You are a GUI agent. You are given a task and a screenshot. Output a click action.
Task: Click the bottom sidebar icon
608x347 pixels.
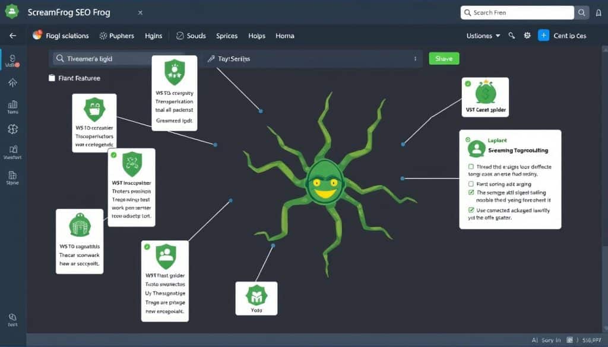pyautogui.click(x=12, y=320)
